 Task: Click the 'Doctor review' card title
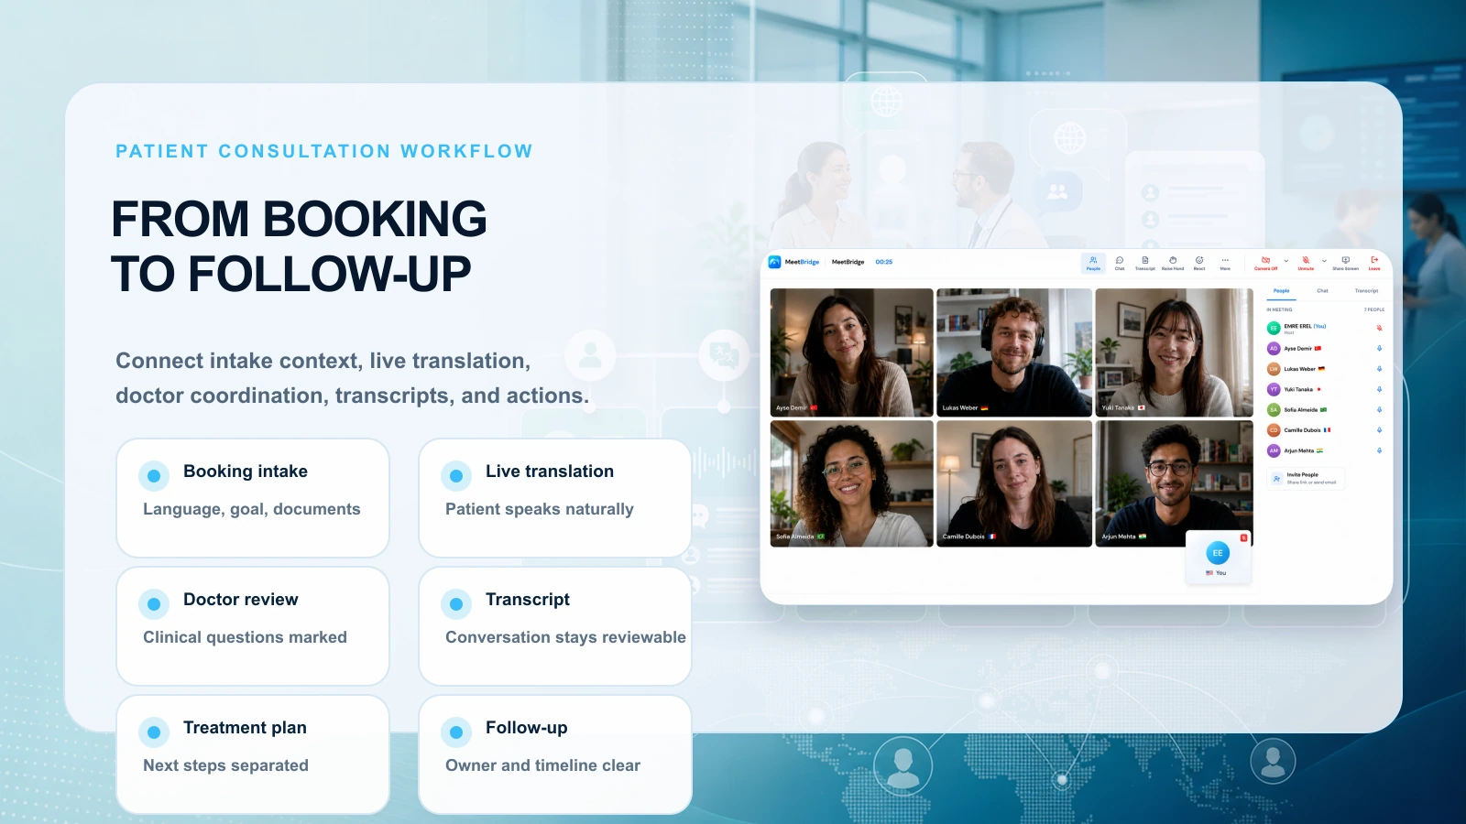coord(241,600)
